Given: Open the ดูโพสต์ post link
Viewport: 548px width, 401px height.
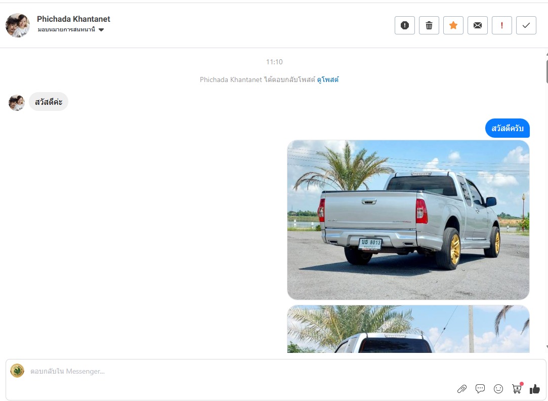Looking at the screenshot, I should point(328,79).
